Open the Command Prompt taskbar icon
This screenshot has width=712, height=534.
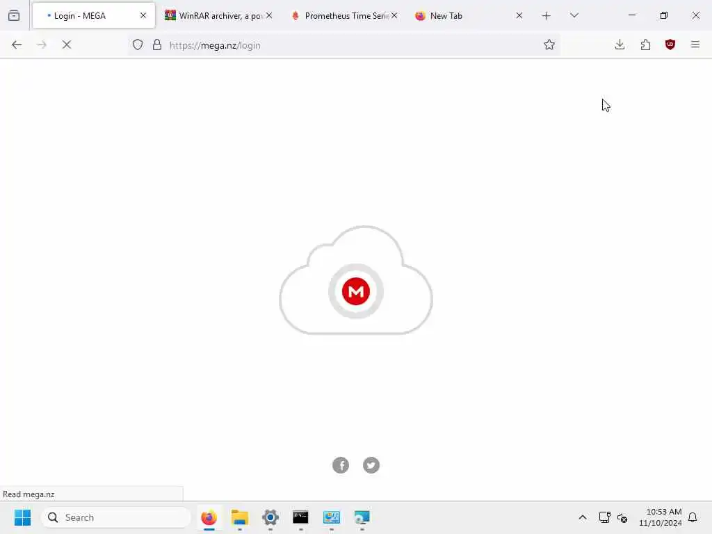pyautogui.click(x=300, y=517)
